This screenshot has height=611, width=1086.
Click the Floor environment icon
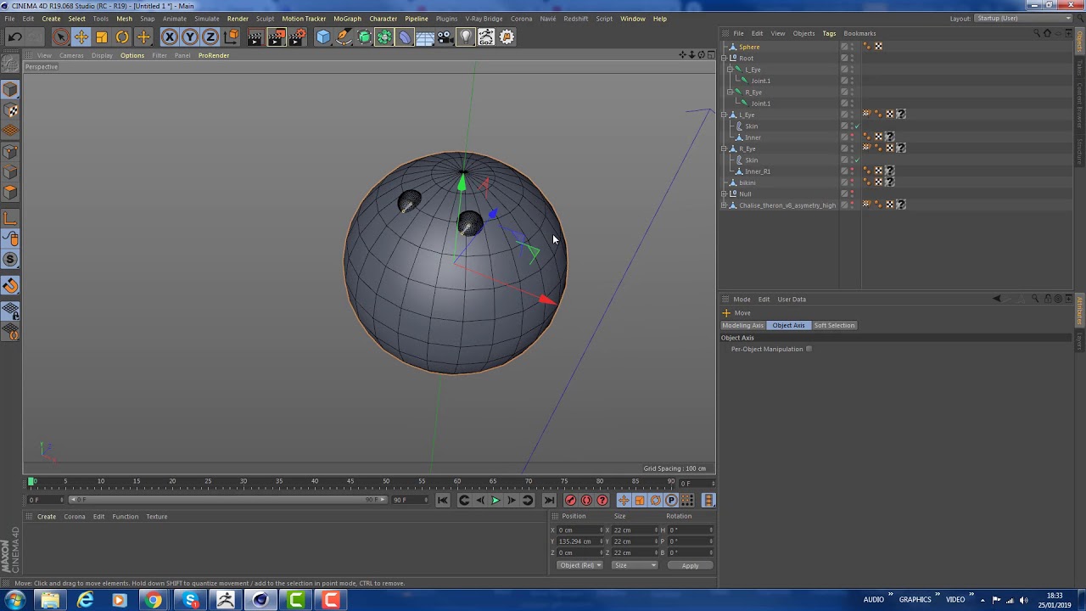click(x=425, y=36)
